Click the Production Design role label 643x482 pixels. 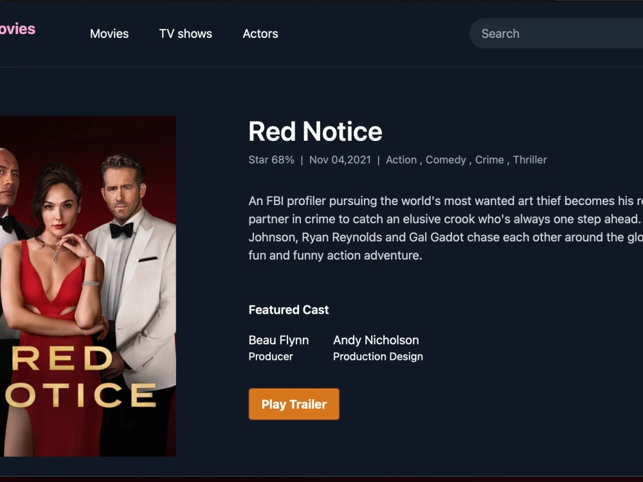tap(378, 357)
